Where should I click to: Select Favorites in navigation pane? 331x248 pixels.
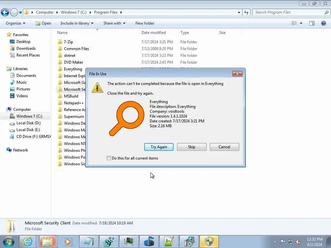tap(21, 35)
